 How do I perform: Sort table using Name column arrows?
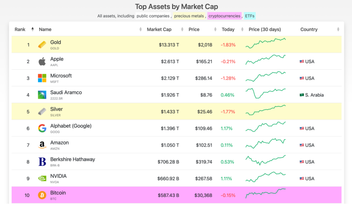coord(141,29)
